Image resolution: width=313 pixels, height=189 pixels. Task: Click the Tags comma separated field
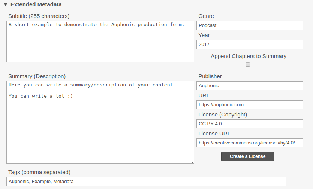[146, 182]
